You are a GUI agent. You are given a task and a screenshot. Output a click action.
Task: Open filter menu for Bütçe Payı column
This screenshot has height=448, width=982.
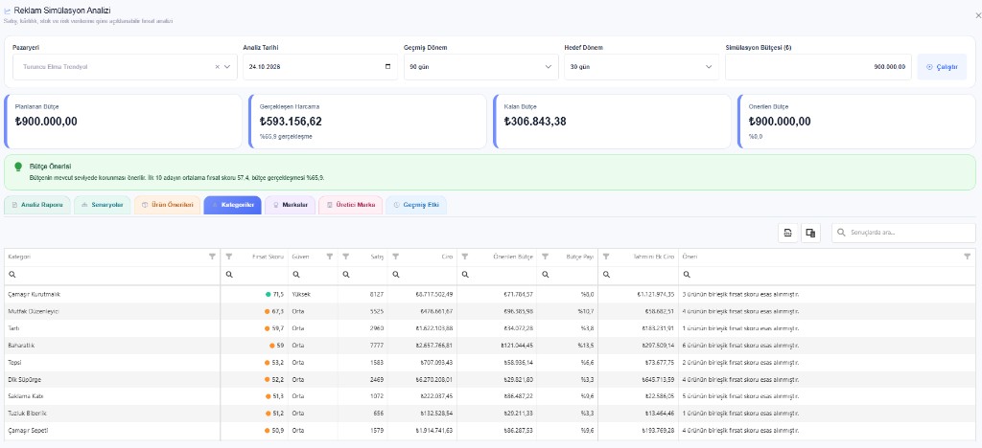coord(546,257)
